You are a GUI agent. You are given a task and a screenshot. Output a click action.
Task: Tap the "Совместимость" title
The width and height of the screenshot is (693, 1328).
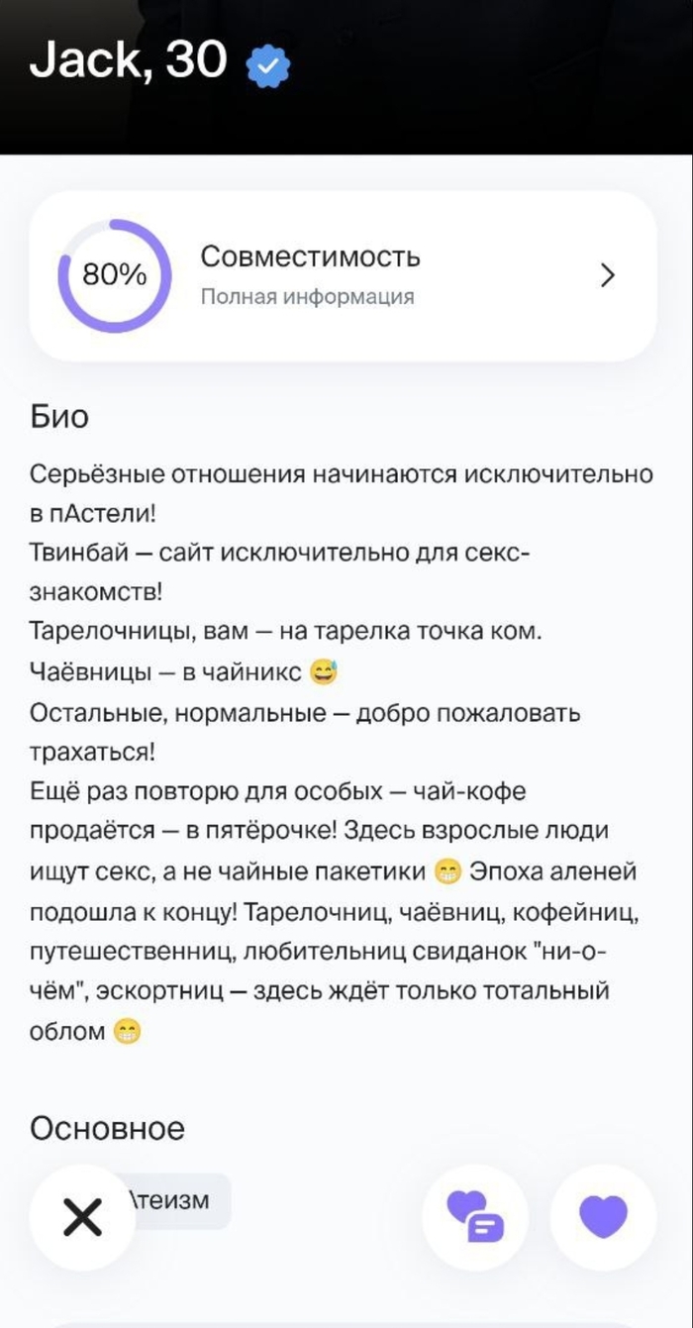coord(310,256)
